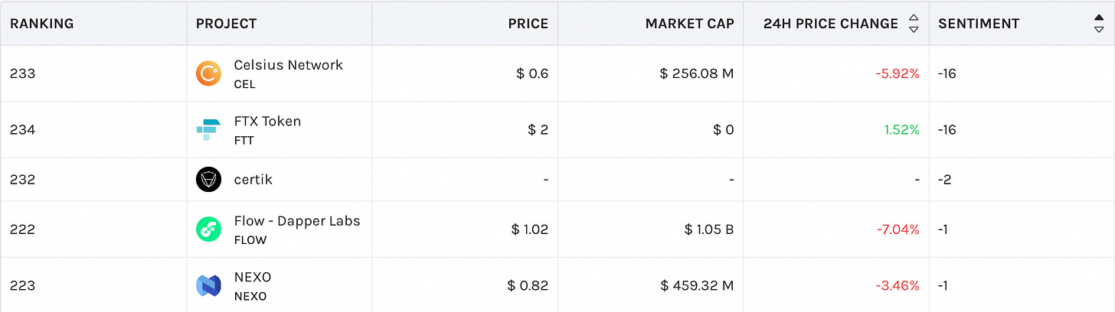Image resolution: width=1115 pixels, height=312 pixels.
Task: Click the MARKET CAP column header
Action: pyautogui.click(x=689, y=24)
